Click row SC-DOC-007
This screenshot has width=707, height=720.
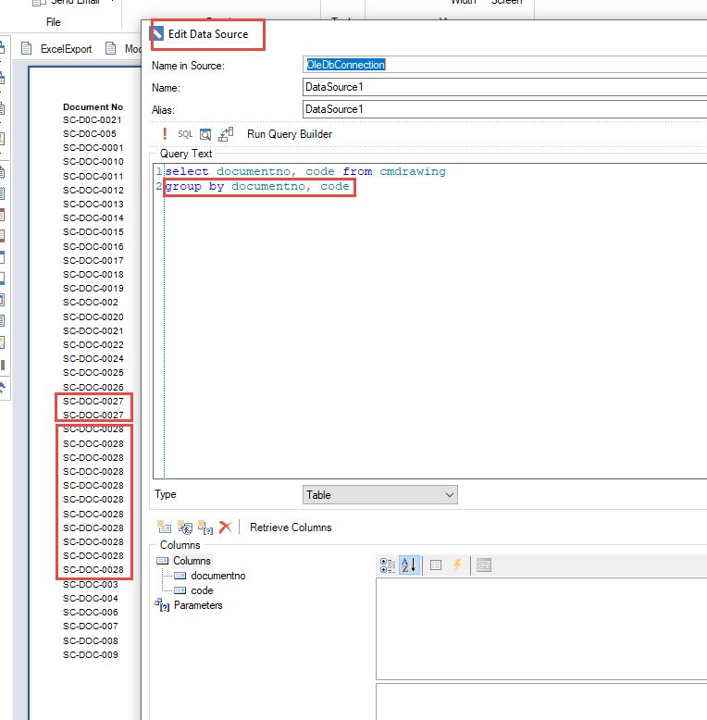[91, 626]
